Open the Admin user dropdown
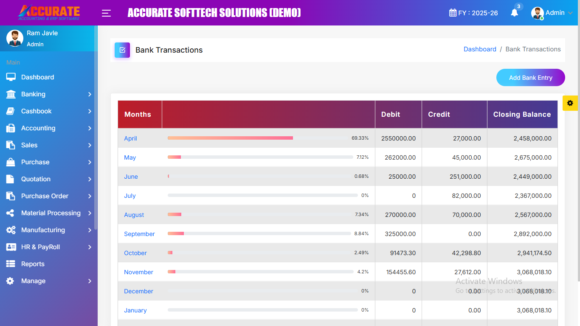The image size is (580, 326). (552, 13)
